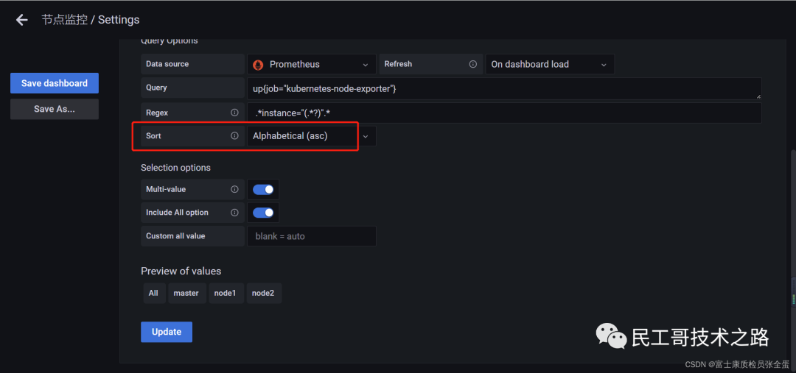This screenshot has width=796, height=373.
Task: Go back with the arrow icon
Action: point(22,20)
